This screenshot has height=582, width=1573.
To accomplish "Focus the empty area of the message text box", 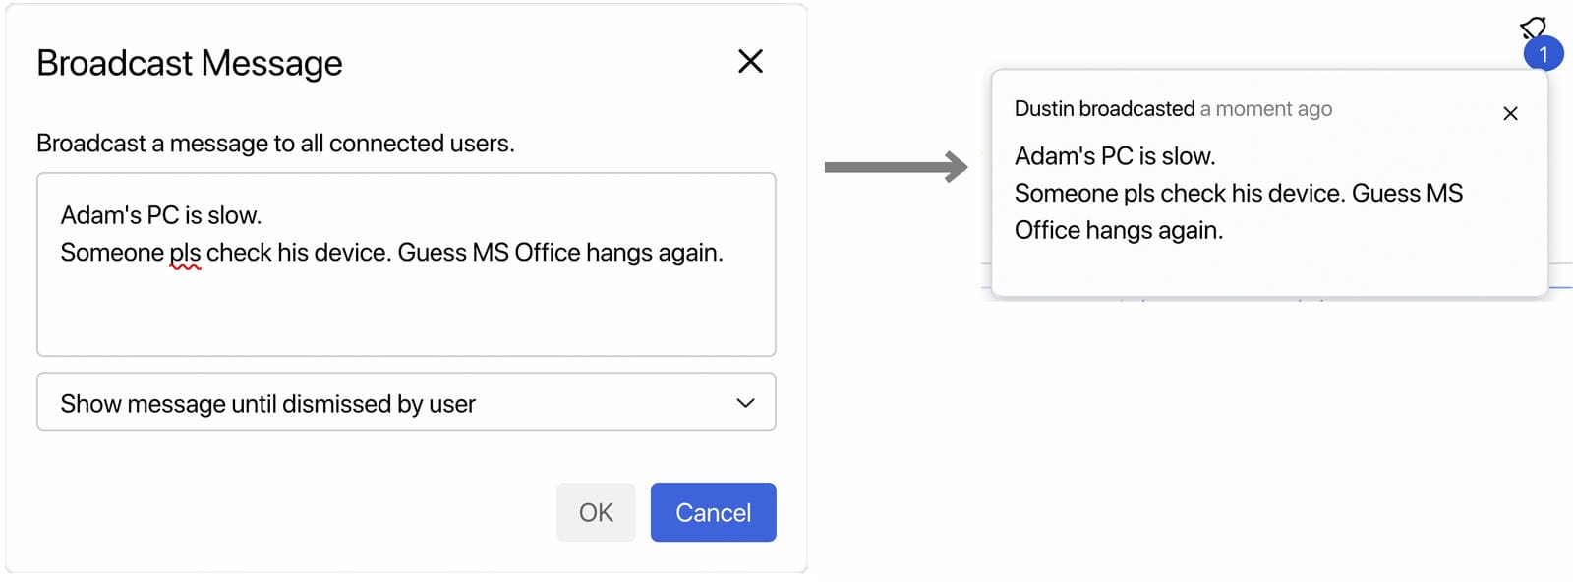I will point(405,315).
